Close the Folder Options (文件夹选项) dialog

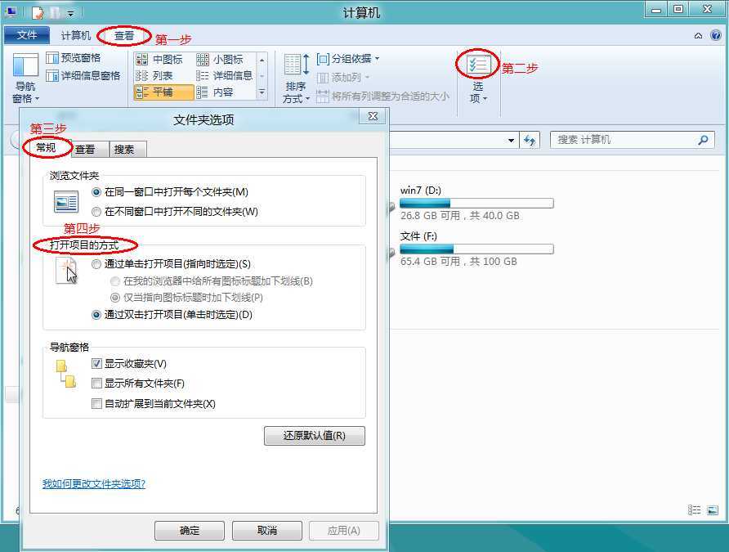(x=373, y=116)
